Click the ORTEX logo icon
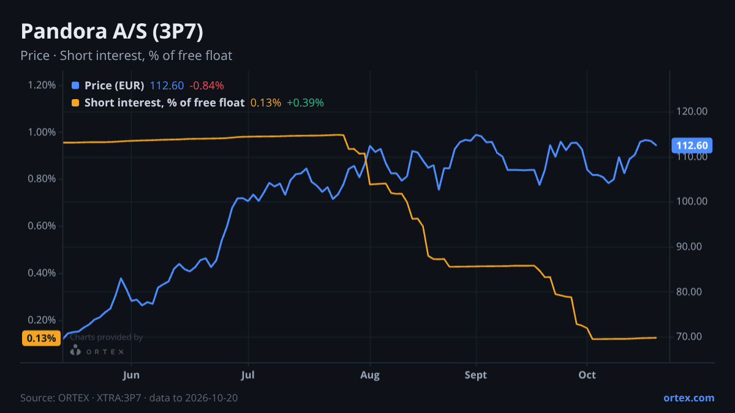Image resolution: width=735 pixels, height=413 pixels. point(75,350)
